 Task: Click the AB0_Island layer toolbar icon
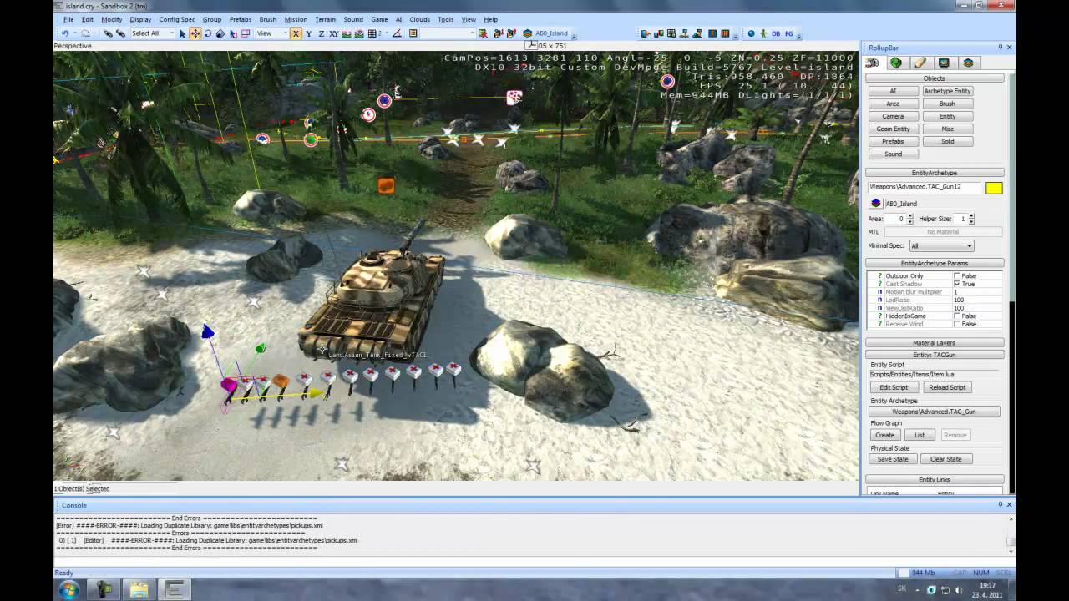pos(528,33)
